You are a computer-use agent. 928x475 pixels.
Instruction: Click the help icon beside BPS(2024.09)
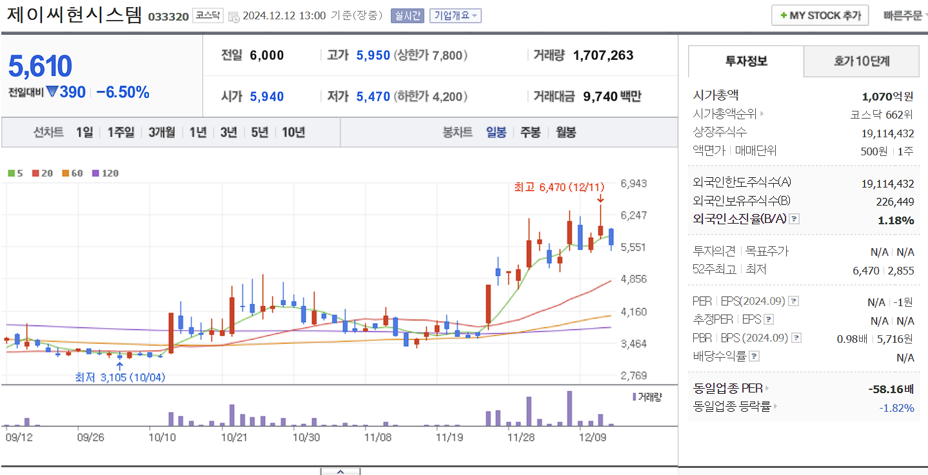click(x=796, y=338)
